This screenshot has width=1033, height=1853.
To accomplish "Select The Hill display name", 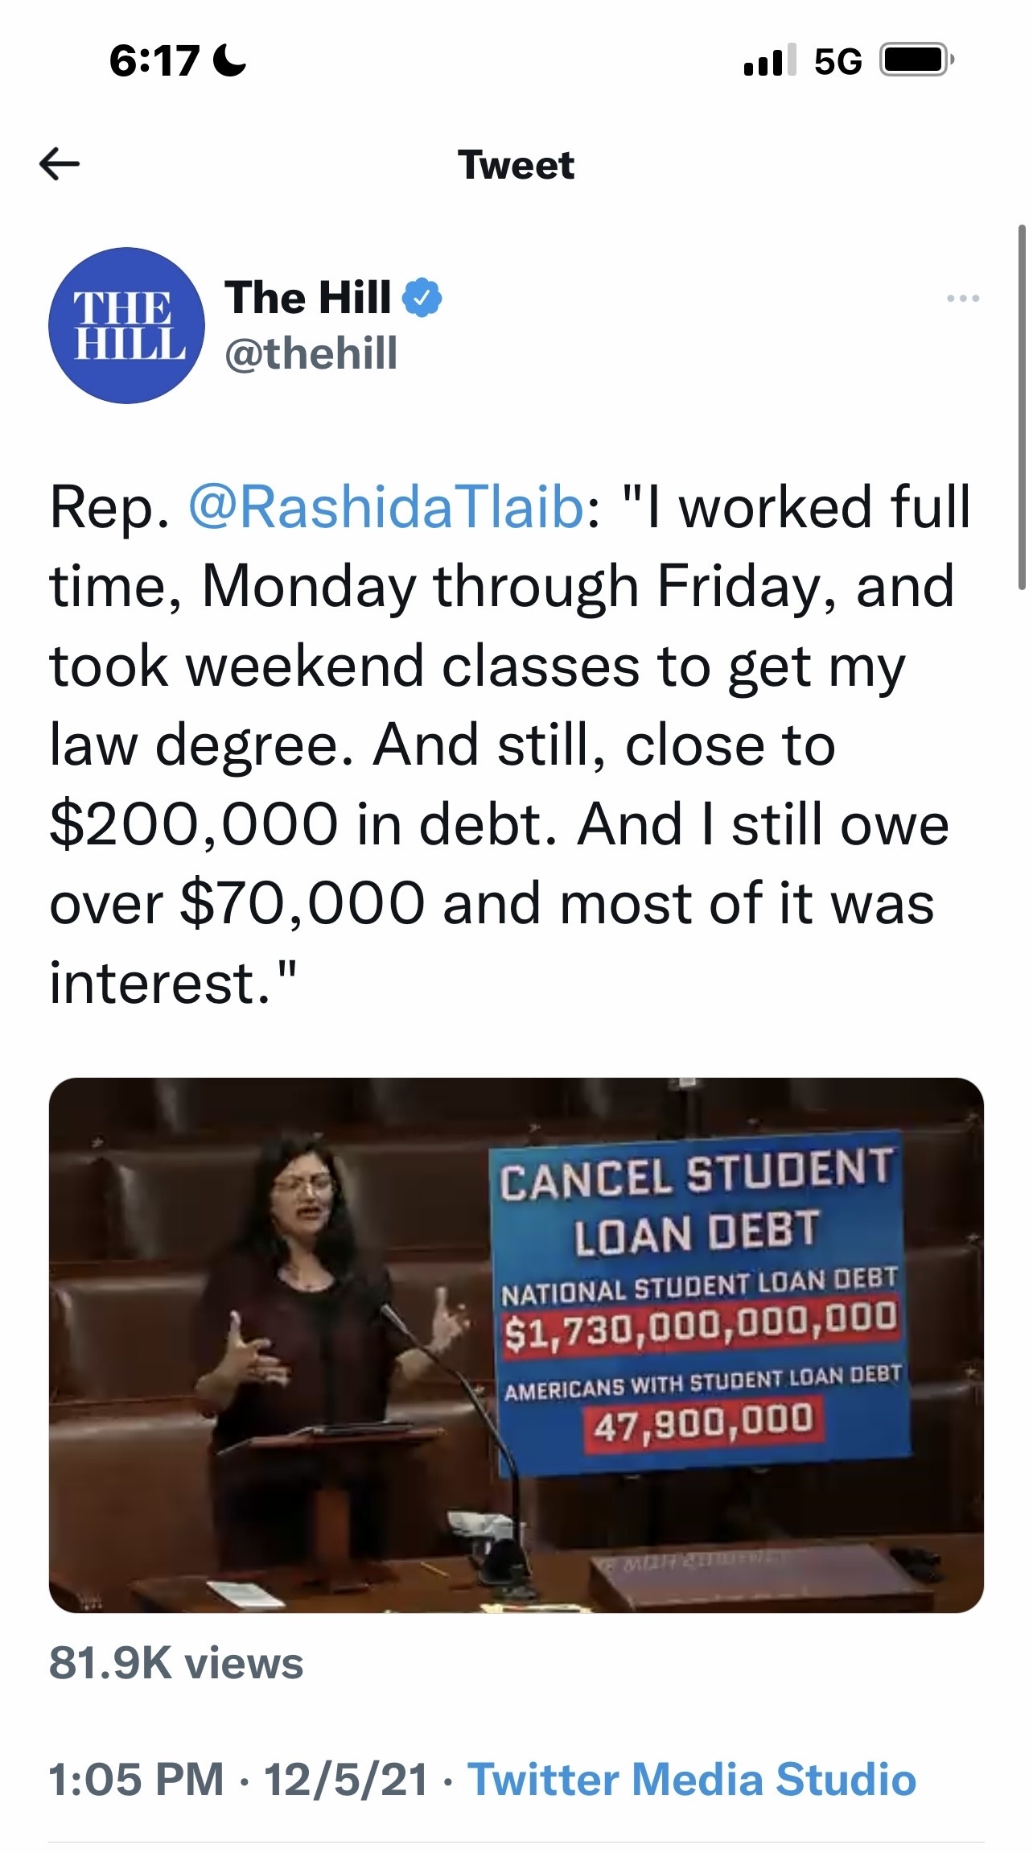I will (308, 298).
